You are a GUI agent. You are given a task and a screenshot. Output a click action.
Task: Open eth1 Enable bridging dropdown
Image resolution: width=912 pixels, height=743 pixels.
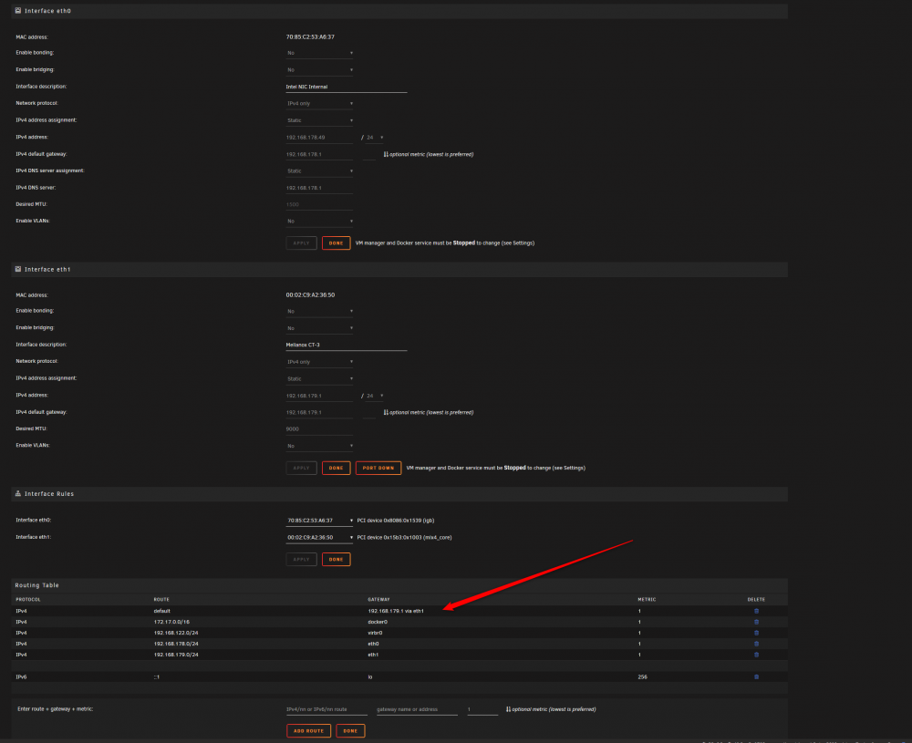tap(319, 328)
